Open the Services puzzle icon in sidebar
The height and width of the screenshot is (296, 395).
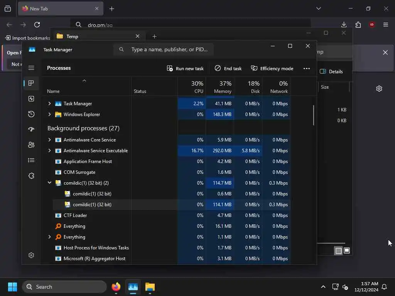[x=31, y=176]
